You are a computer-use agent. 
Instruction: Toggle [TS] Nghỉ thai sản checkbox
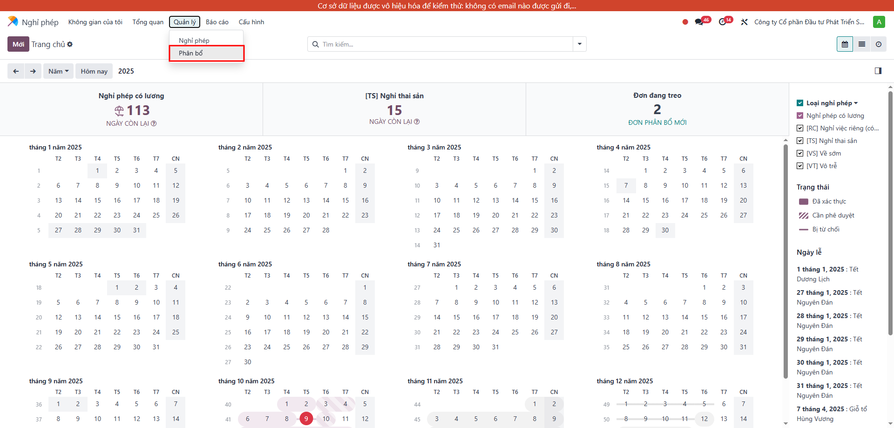(800, 141)
